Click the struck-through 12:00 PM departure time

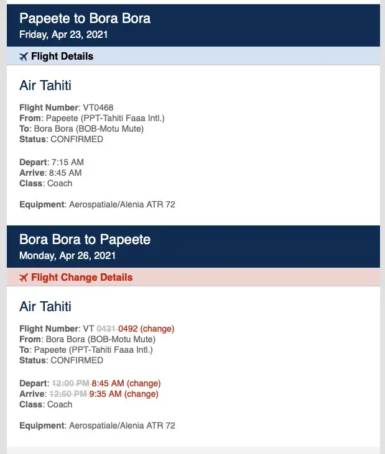click(69, 383)
